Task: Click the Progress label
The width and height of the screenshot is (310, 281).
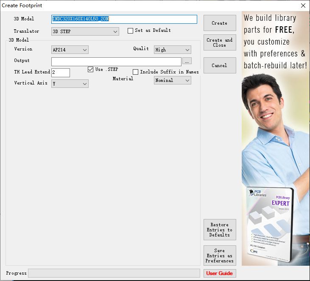Action: click(x=16, y=273)
